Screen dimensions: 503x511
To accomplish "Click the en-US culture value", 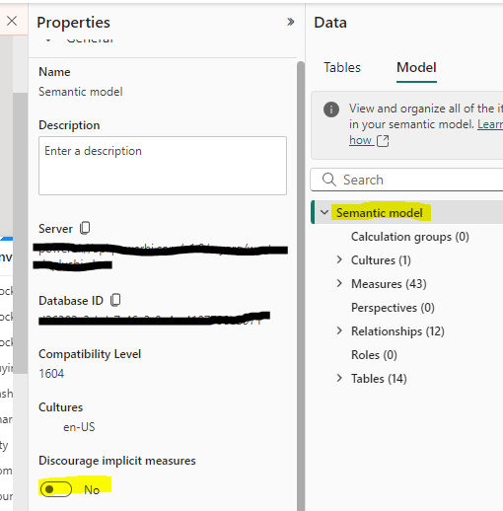I will pos(79,427).
